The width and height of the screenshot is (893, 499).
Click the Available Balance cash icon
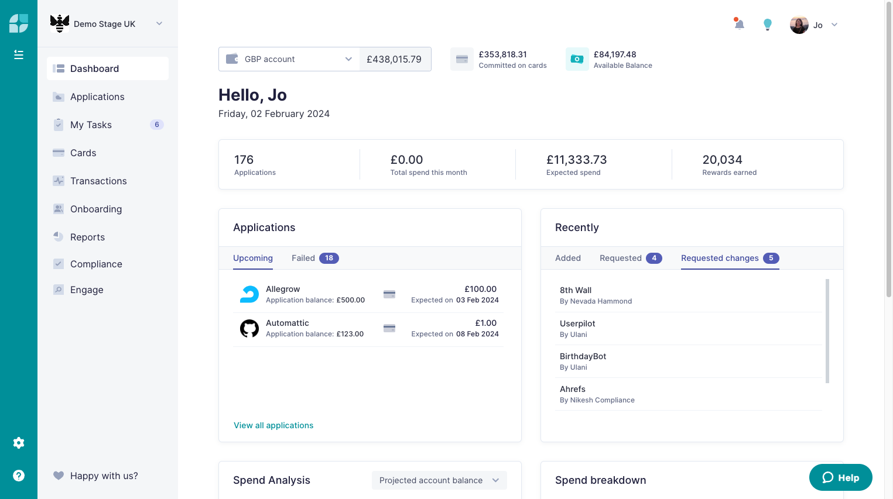(577, 59)
